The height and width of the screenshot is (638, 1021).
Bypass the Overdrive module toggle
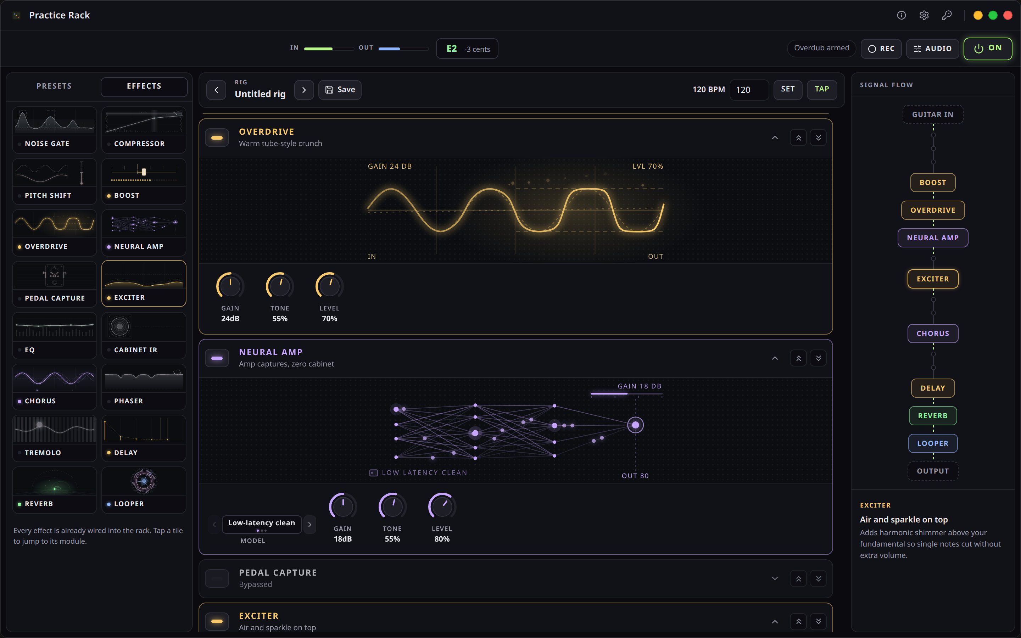click(217, 138)
